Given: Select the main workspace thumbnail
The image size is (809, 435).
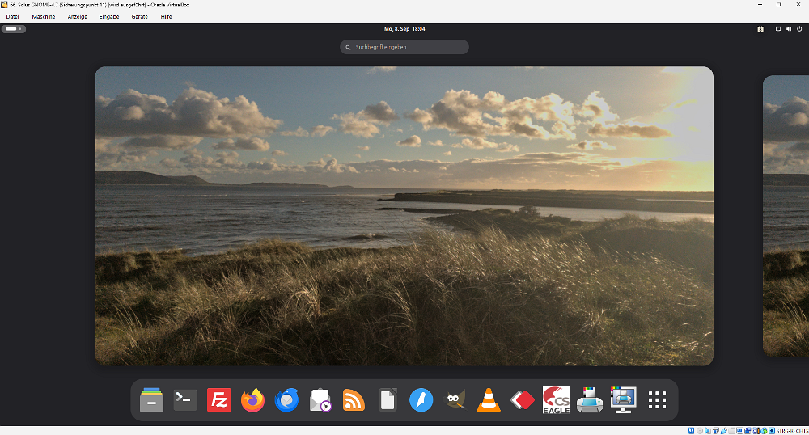Looking at the screenshot, I should pos(404,216).
